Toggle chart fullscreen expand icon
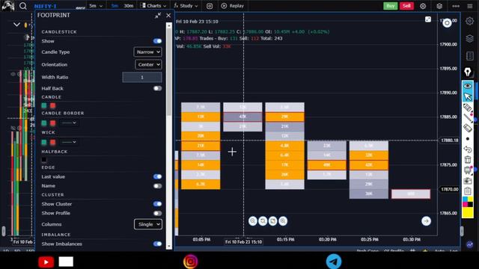479x269 pixels. coord(428,19)
